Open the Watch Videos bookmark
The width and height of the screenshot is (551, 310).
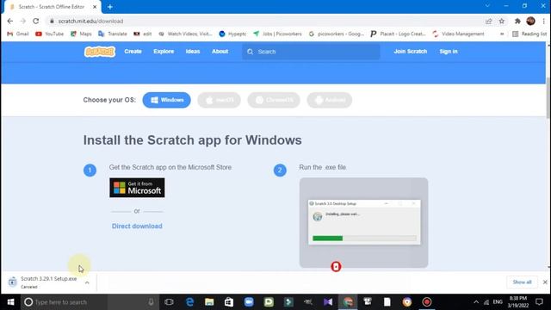(x=185, y=34)
